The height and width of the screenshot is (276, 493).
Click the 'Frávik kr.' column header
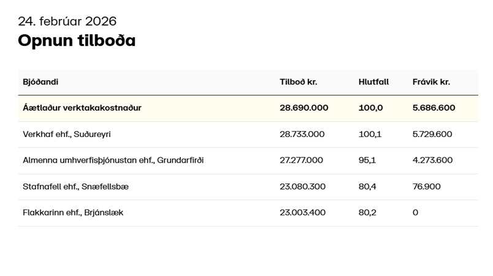click(431, 82)
